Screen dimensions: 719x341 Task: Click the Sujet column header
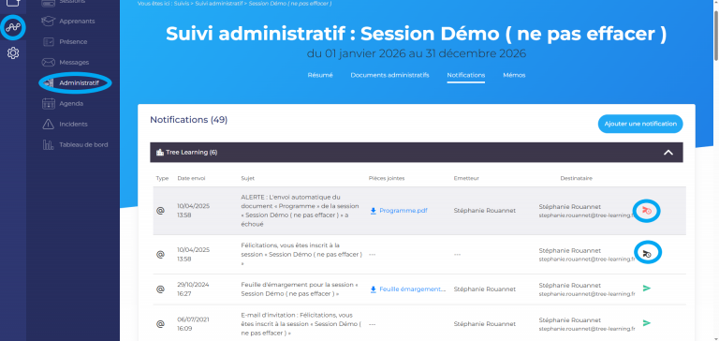click(x=247, y=178)
